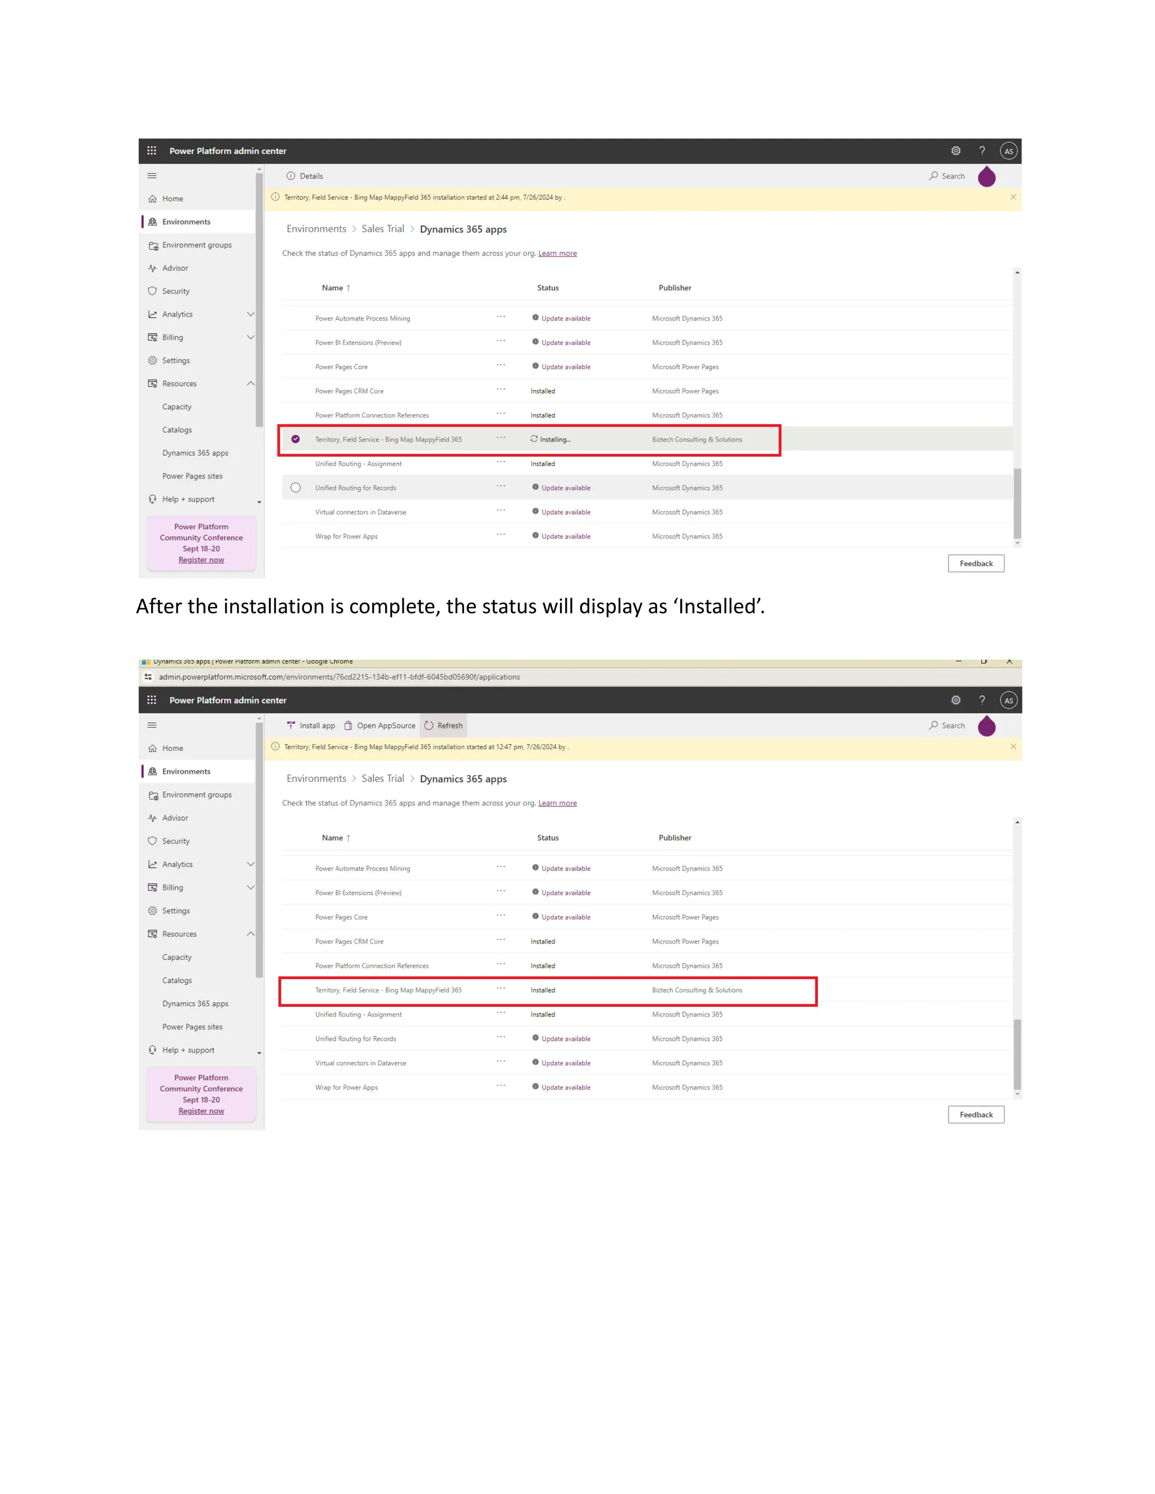Collapse the Resources section in the top sidebar
Viewport: 1155px width, 1494px height.
pos(250,384)
